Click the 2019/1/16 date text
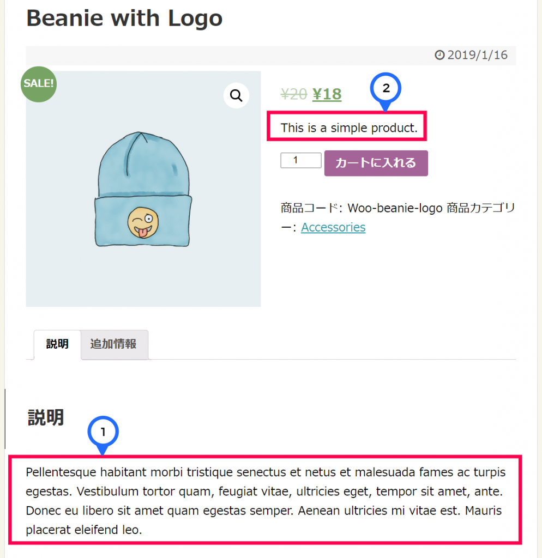The height and width of the screenshot is (558, 542). coord(478,55)
